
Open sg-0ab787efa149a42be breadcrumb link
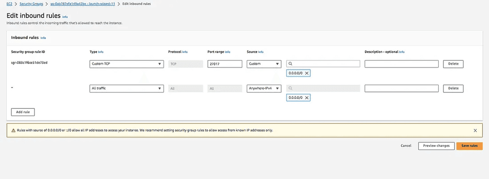tap(83, 4)
